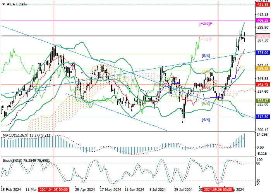This screenshot has width=271, height=194.
Task: Select the 5 Jul 2024 date on the time axis
Action: click(x=158, y=189)
